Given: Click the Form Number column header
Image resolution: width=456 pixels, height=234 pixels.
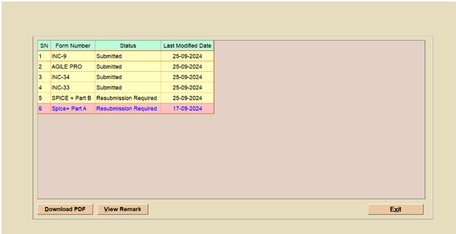Looking at the screenshot, I should pos(73,46).
